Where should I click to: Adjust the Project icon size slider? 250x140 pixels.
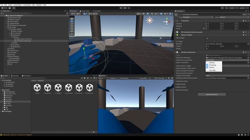(92, 132)
